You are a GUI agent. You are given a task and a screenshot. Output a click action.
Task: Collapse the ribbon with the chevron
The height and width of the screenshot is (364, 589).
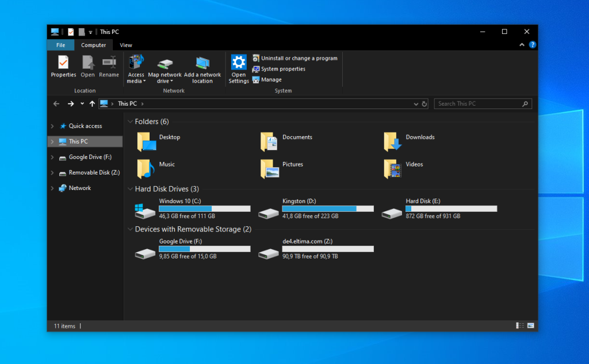point(522,45)
